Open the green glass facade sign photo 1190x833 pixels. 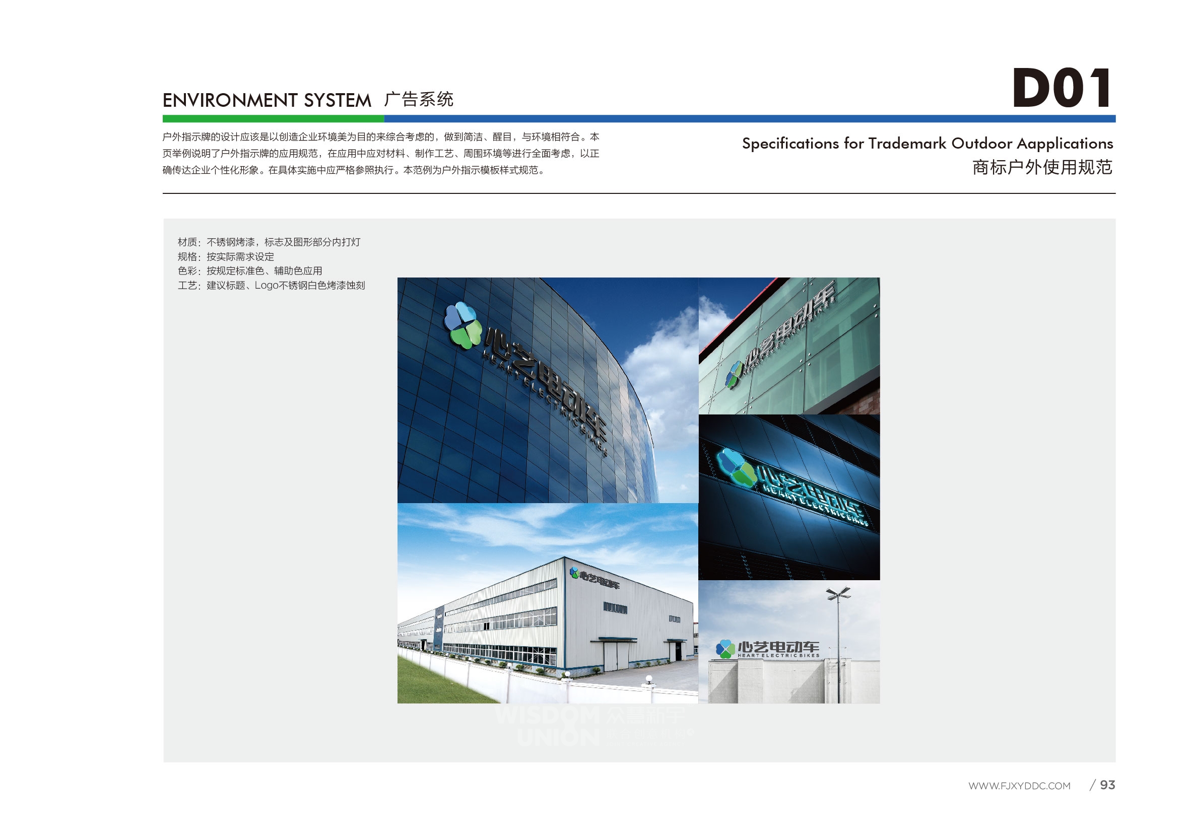pyautogui.click(x=789, y=345)
